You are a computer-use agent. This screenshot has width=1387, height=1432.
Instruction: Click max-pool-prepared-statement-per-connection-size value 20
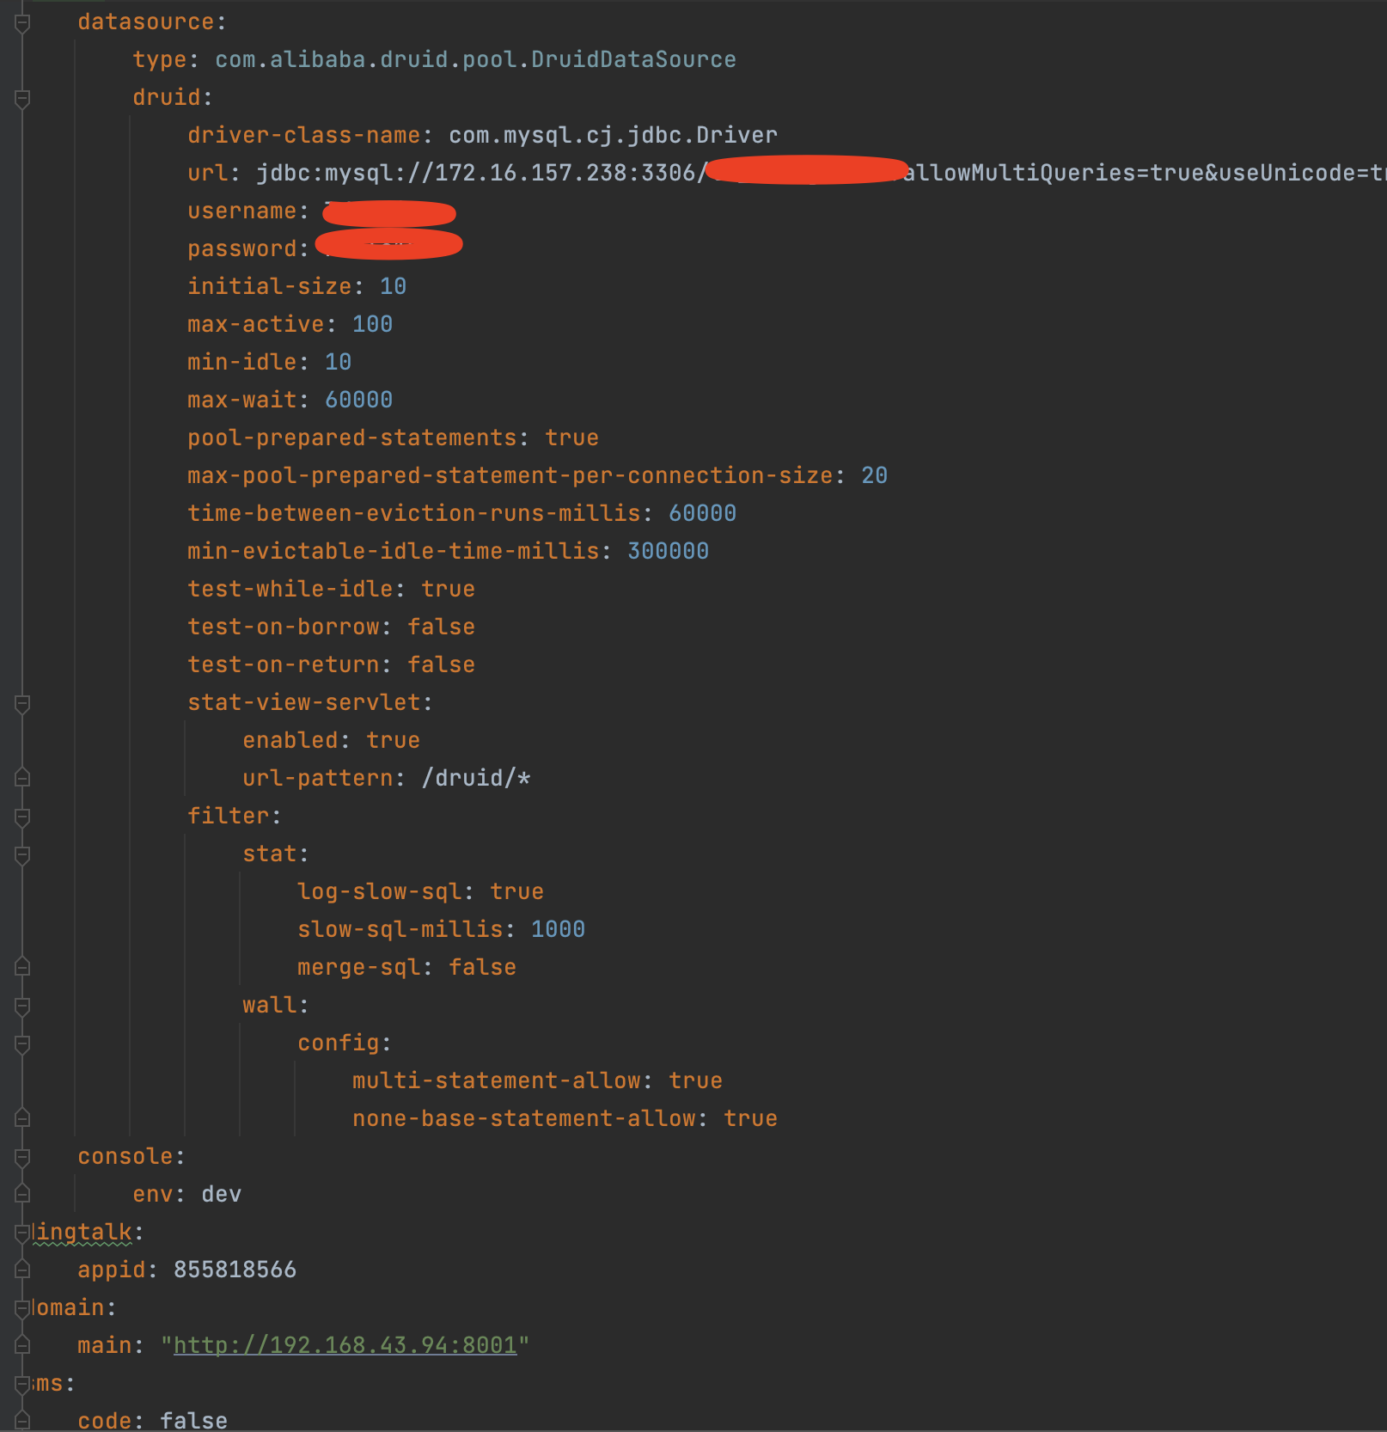874,475
